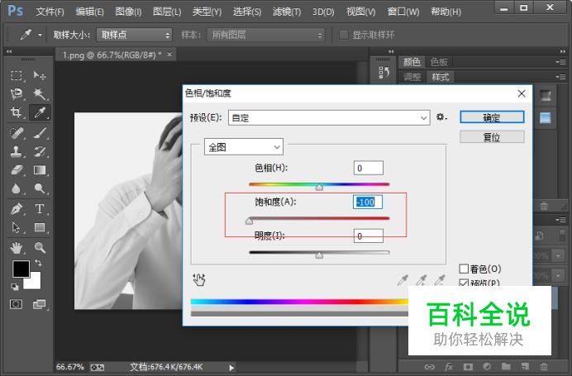
Task: Open the 图像(I) menu
Action: point(128,12)
